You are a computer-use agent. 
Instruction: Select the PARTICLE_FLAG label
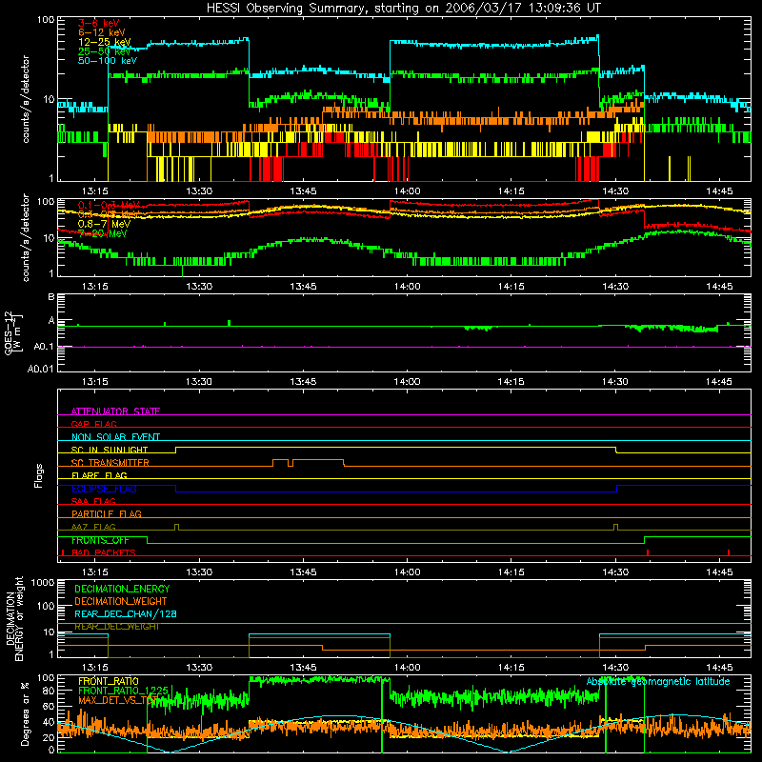tap(107, 513)
